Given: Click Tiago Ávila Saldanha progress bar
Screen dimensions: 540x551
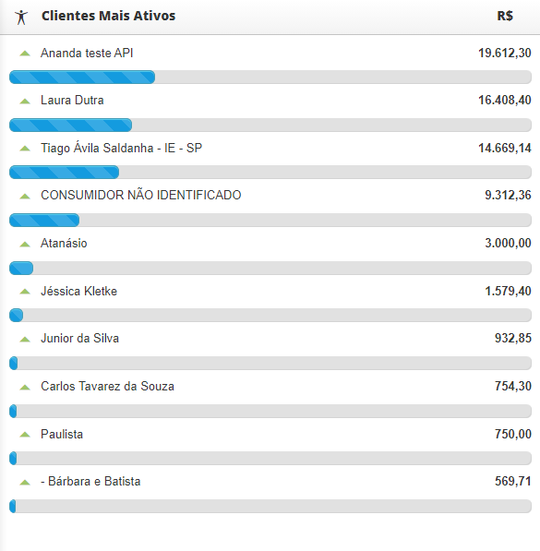Looking at the screenshot, I should click(270, 173).
